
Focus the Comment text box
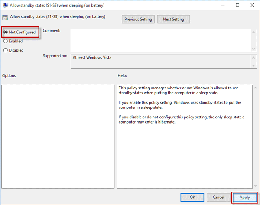(x=161, y=40)
